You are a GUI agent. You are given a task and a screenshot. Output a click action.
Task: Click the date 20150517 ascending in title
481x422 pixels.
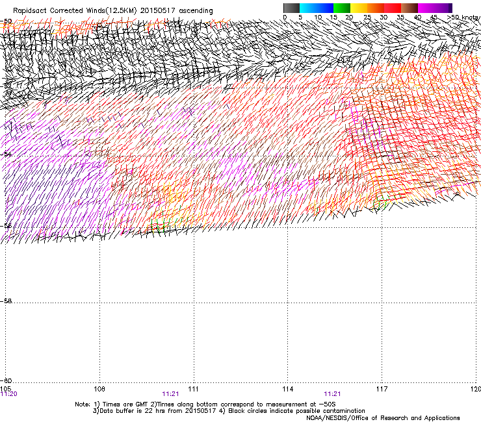click(x=176, y=11)
